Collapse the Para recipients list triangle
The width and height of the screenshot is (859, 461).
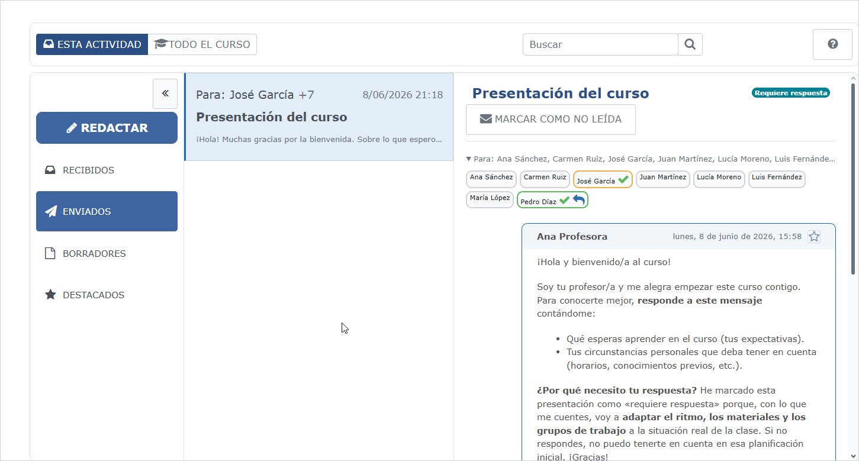[x=469, y=159]
